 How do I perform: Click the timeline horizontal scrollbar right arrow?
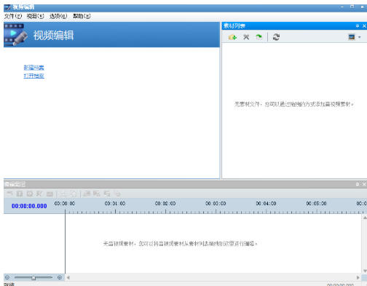358,277
